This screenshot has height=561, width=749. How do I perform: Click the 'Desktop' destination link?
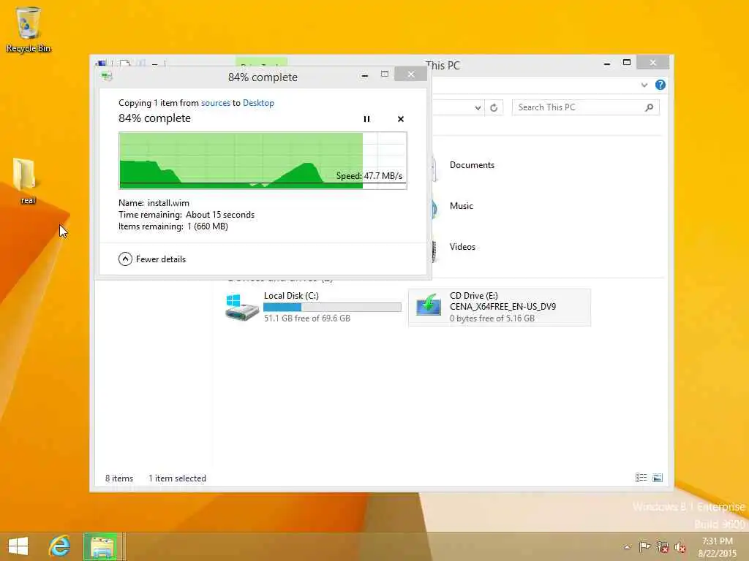click(x=258, y=103)
